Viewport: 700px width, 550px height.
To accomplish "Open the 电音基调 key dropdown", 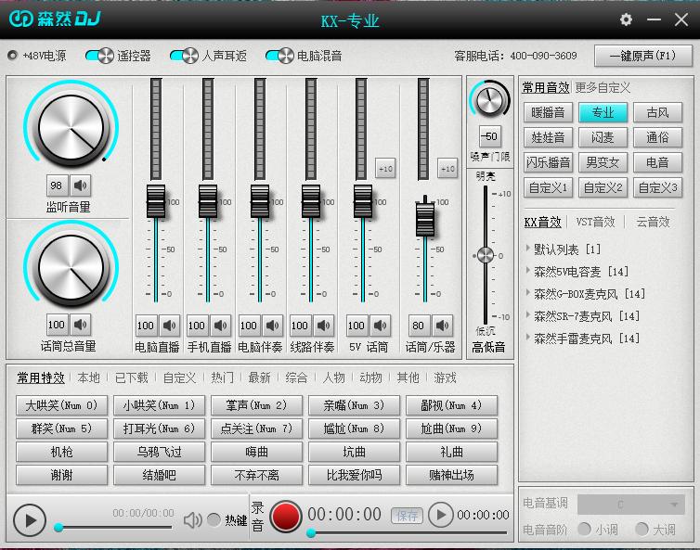I will (x=631, y=505).
